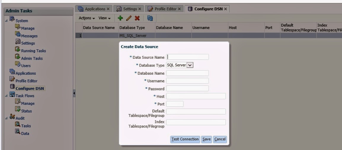Click the Database Name input field
This screenshot has width=342, height=150.
tap(187, 73)
